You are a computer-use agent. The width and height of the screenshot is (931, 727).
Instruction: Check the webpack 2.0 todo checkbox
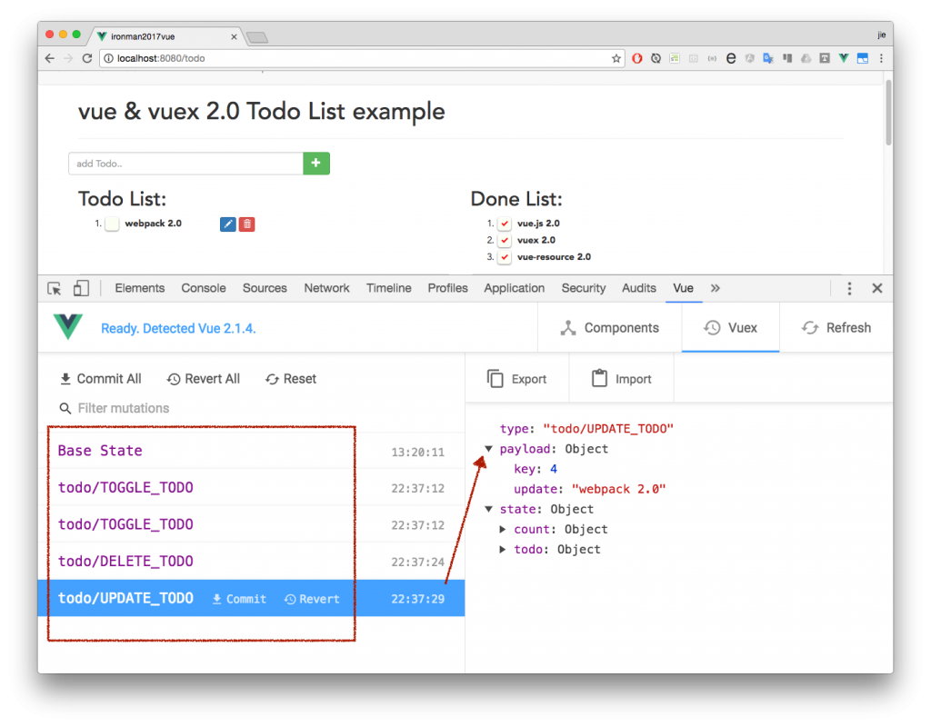(112, 224)
